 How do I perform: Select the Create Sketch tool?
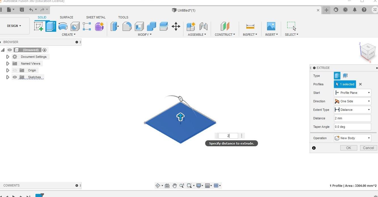(x=39, y=26)
